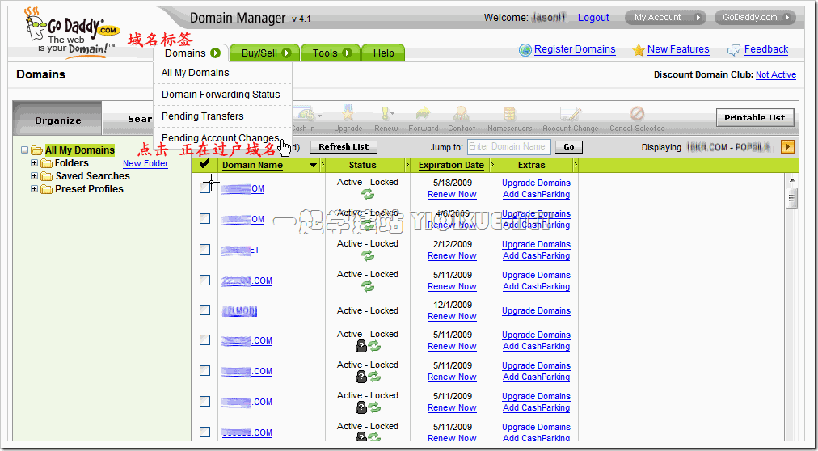This screenshot has height=451, width=818.
Task: Open the Domain Name column sort dropdown
Action: coord(313,165)
